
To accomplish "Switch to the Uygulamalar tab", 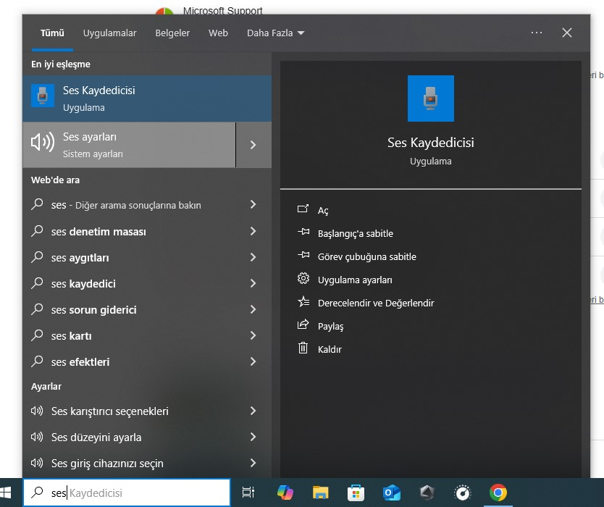I will [x=110, y=33].
